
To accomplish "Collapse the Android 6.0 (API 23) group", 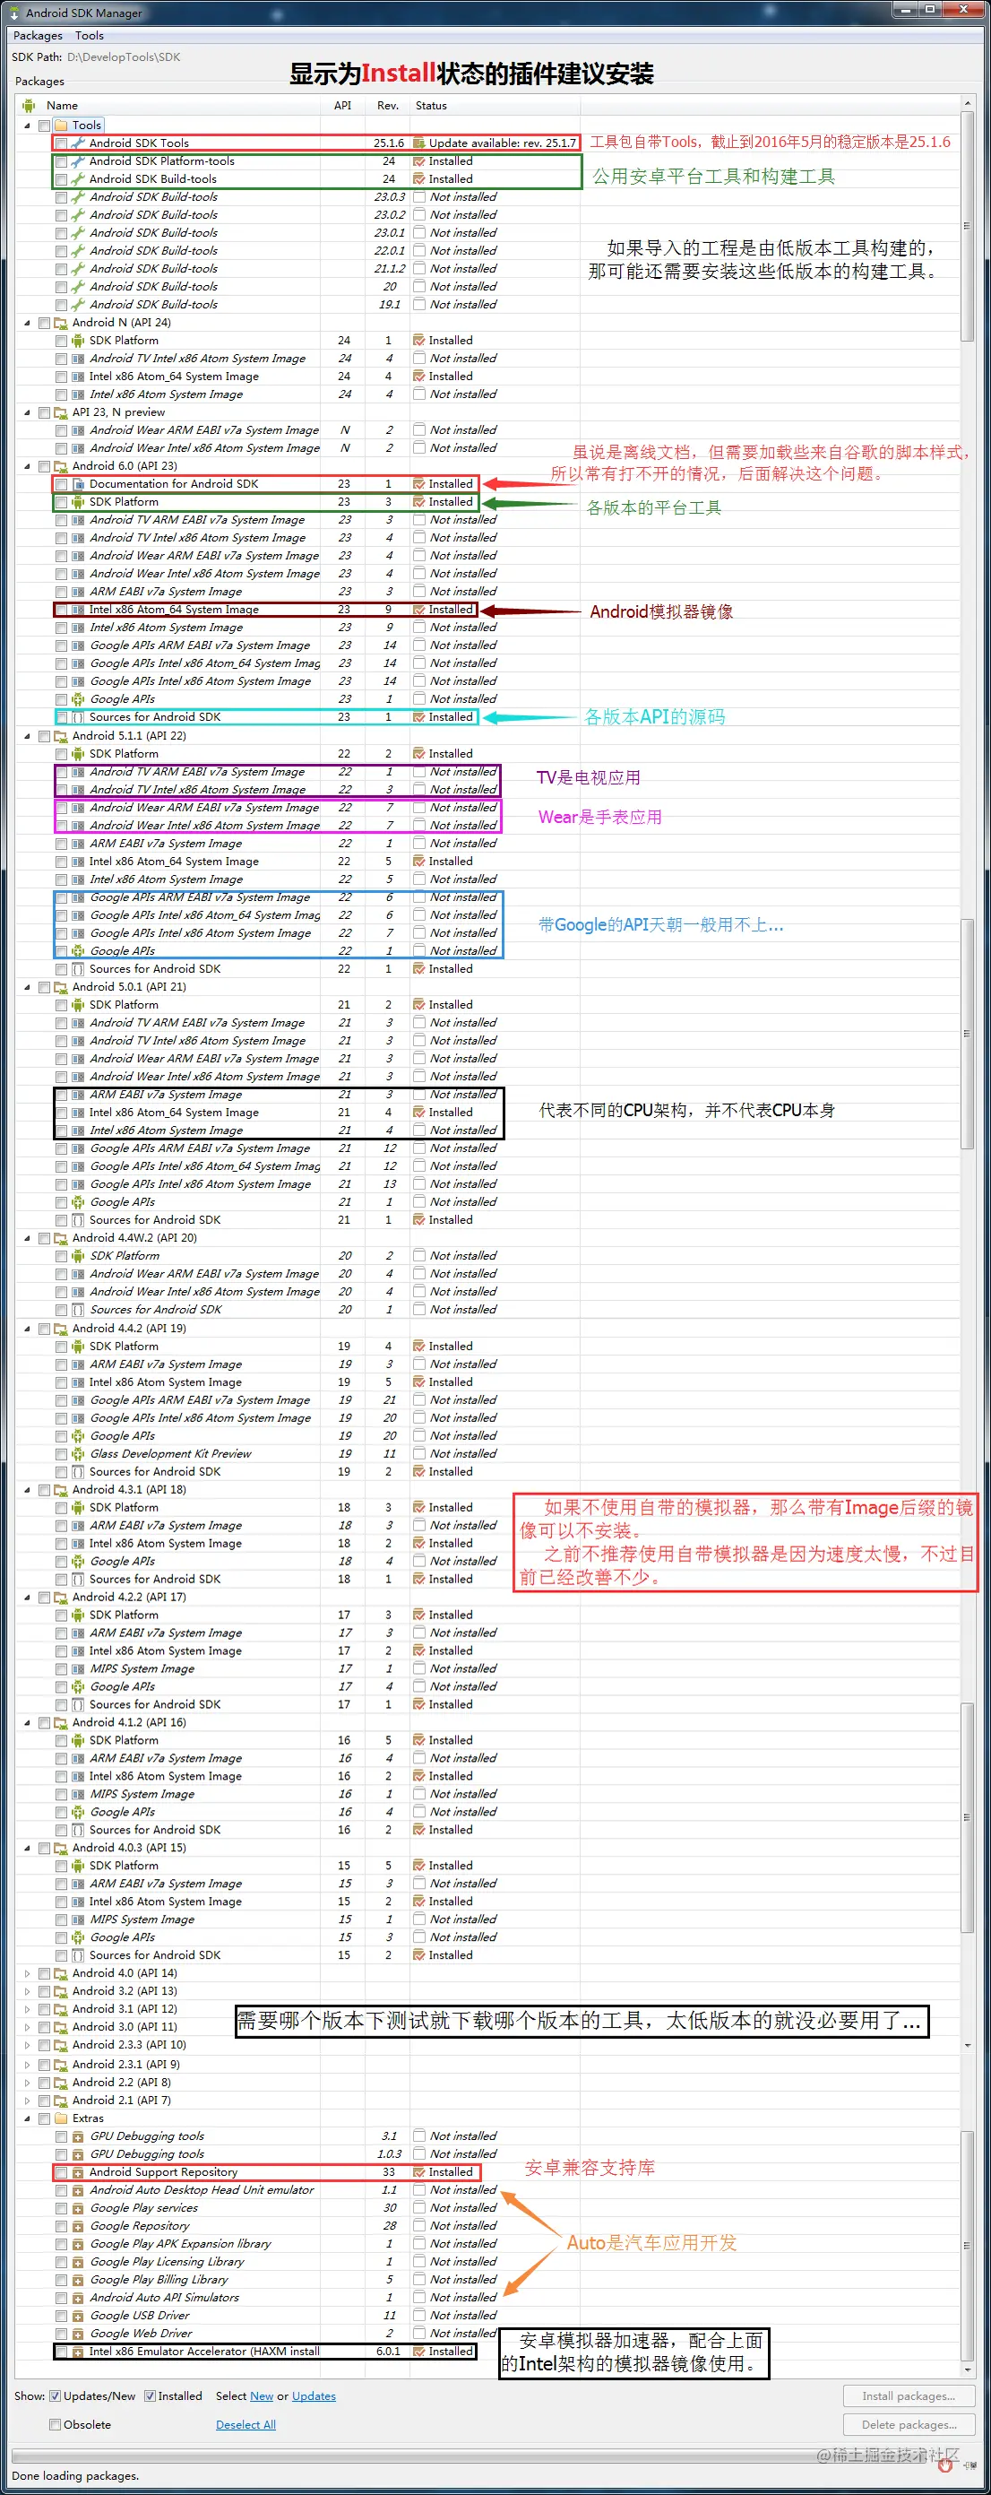I will (x=27, y=467).
